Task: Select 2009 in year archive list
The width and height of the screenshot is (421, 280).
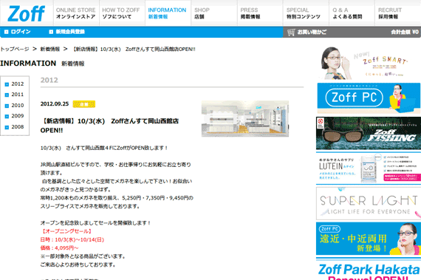Action: point(18,116)
